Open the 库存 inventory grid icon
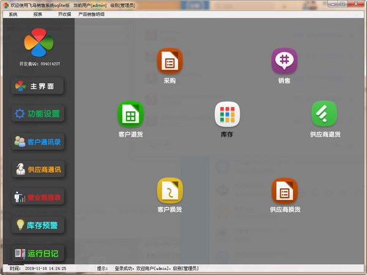 (x=227, y=114)
